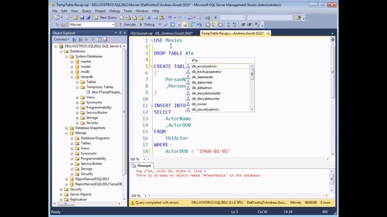Click the green Start arrow in top toolbar
This screenshot has height=217, width=387.
[215, 17]
